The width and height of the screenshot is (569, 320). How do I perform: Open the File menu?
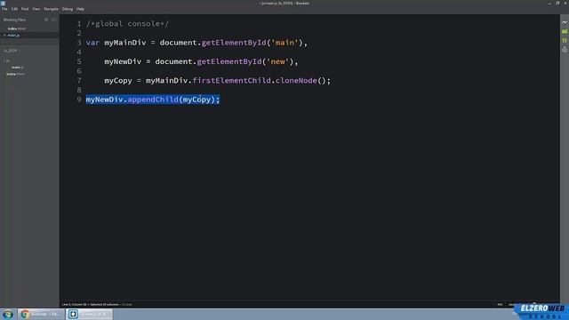click(x=4, y=9)
